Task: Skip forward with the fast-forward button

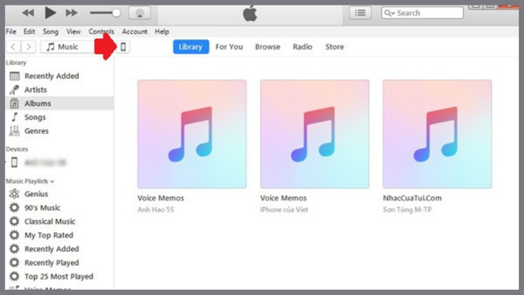Action: click(72, 13)
